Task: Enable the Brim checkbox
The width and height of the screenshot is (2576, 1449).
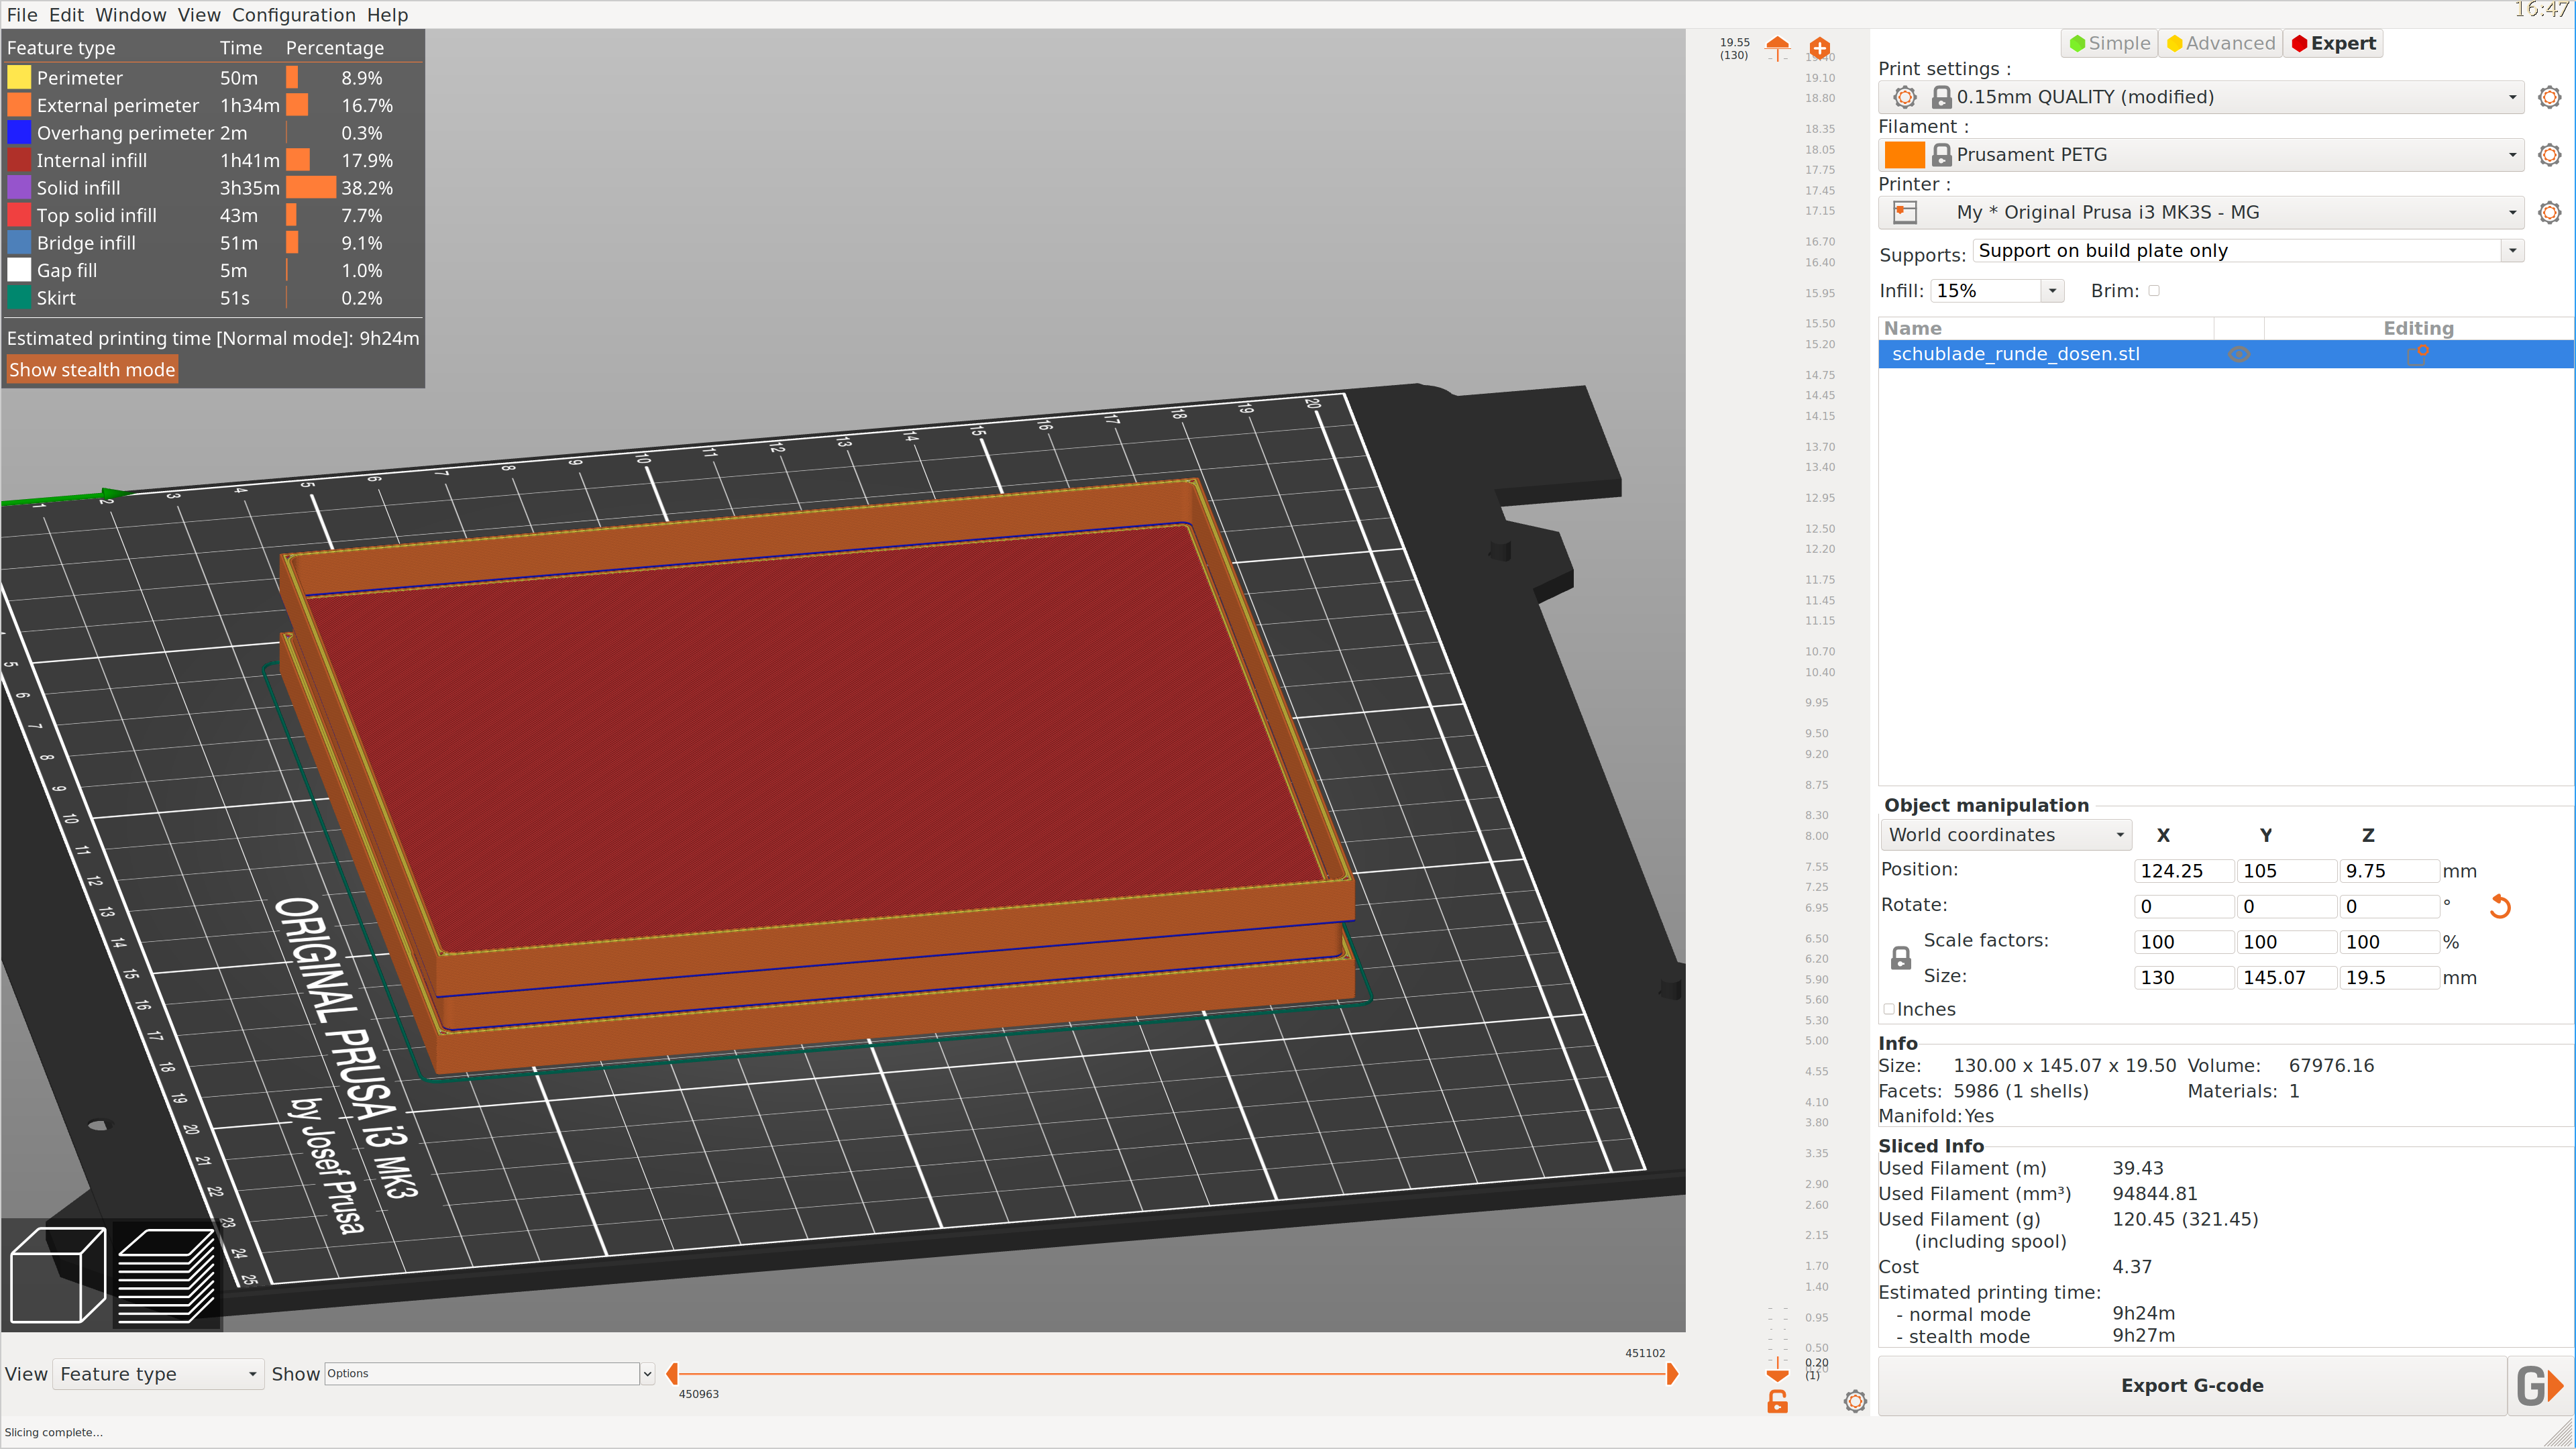Action: (x=2154, y=291)
